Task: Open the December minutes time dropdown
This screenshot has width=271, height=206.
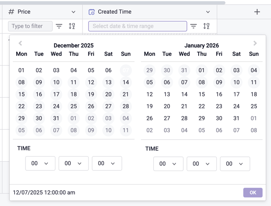Action: tap(73, 163)
